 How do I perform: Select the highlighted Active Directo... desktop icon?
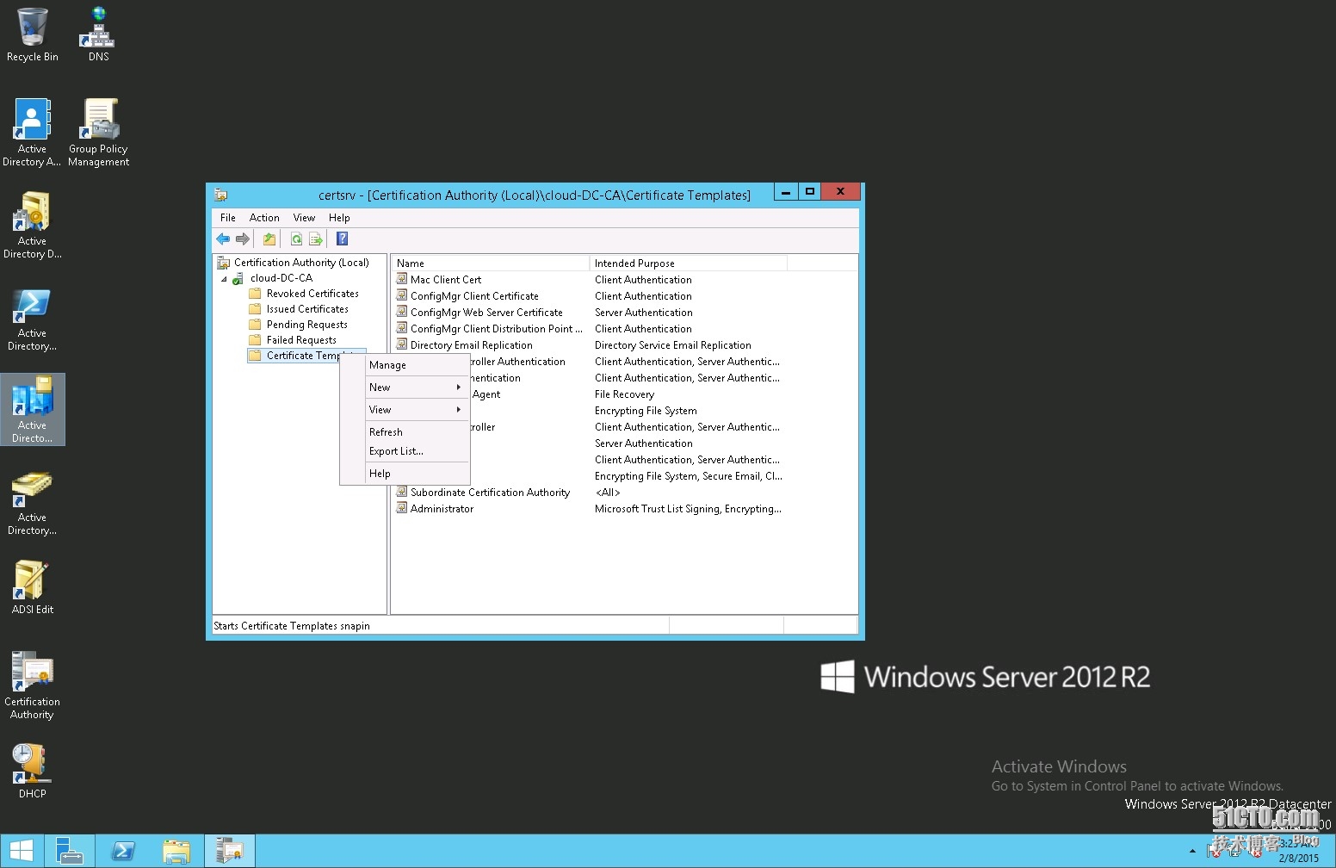click(x=32, y=409)
